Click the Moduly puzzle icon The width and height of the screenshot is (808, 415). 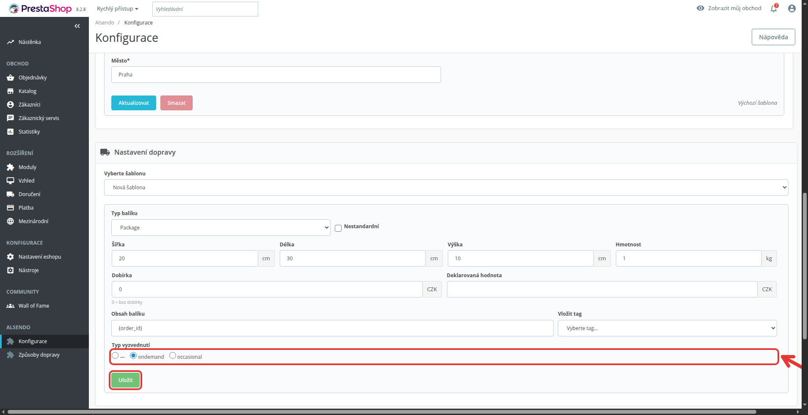tap(11, 167)
